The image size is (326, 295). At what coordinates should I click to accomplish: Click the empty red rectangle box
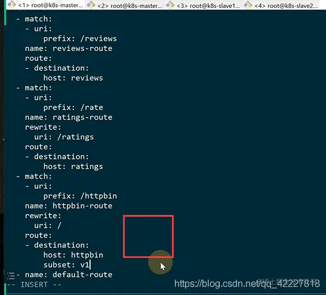pyautogui.click(x=148, y=236)
